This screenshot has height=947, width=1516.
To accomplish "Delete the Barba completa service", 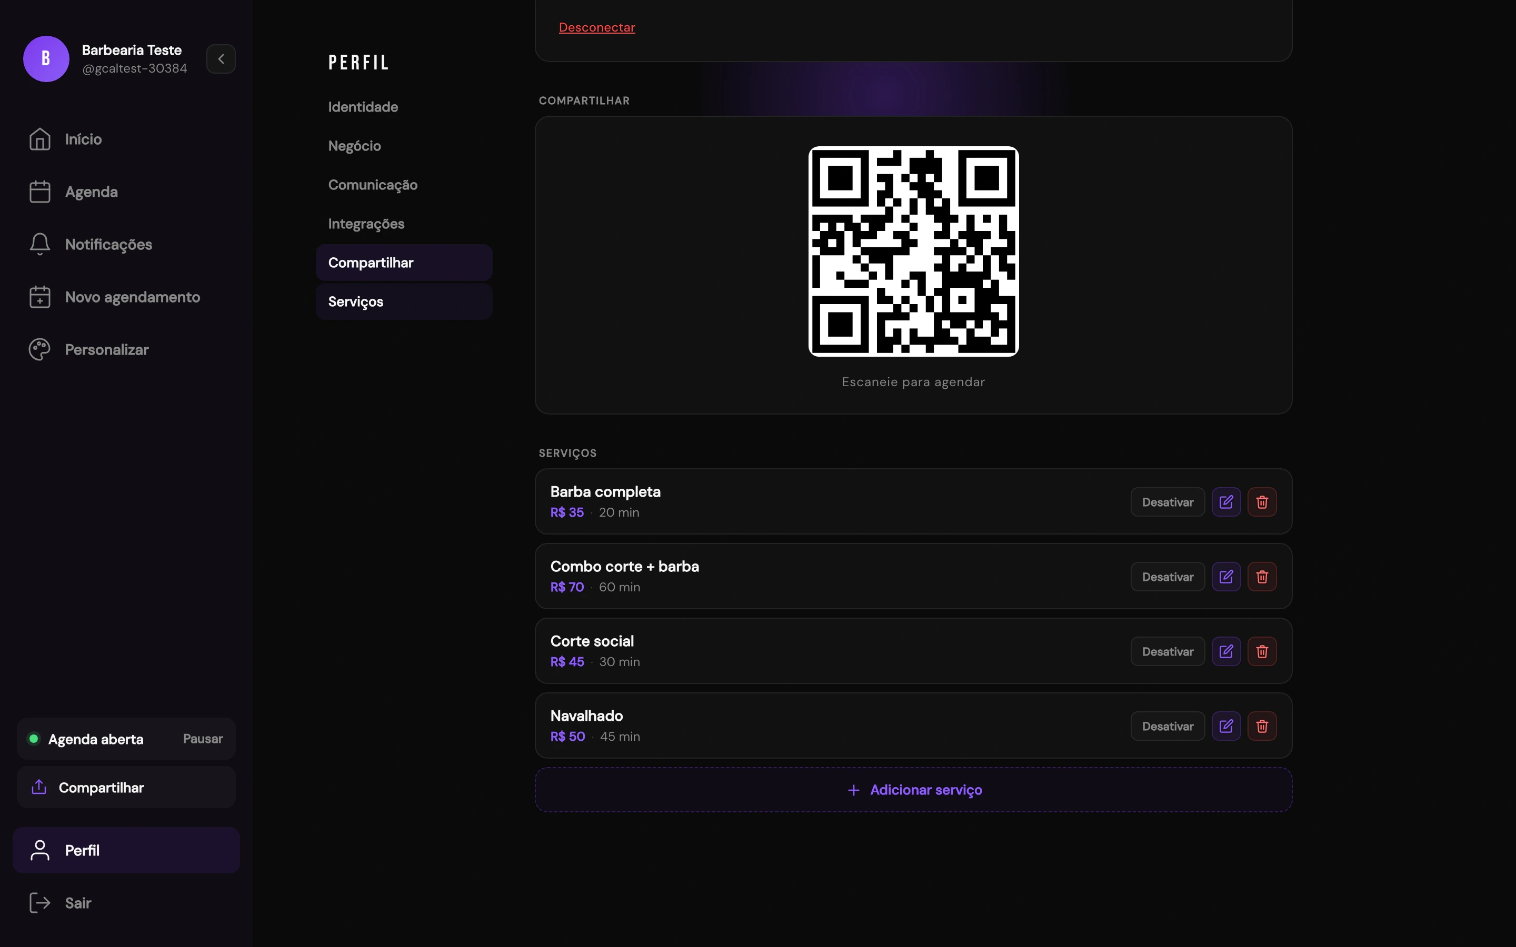I will click(1262, 502).
